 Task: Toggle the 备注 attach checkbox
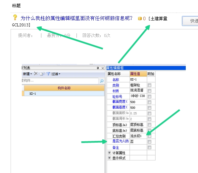click(x=149, y=147)
